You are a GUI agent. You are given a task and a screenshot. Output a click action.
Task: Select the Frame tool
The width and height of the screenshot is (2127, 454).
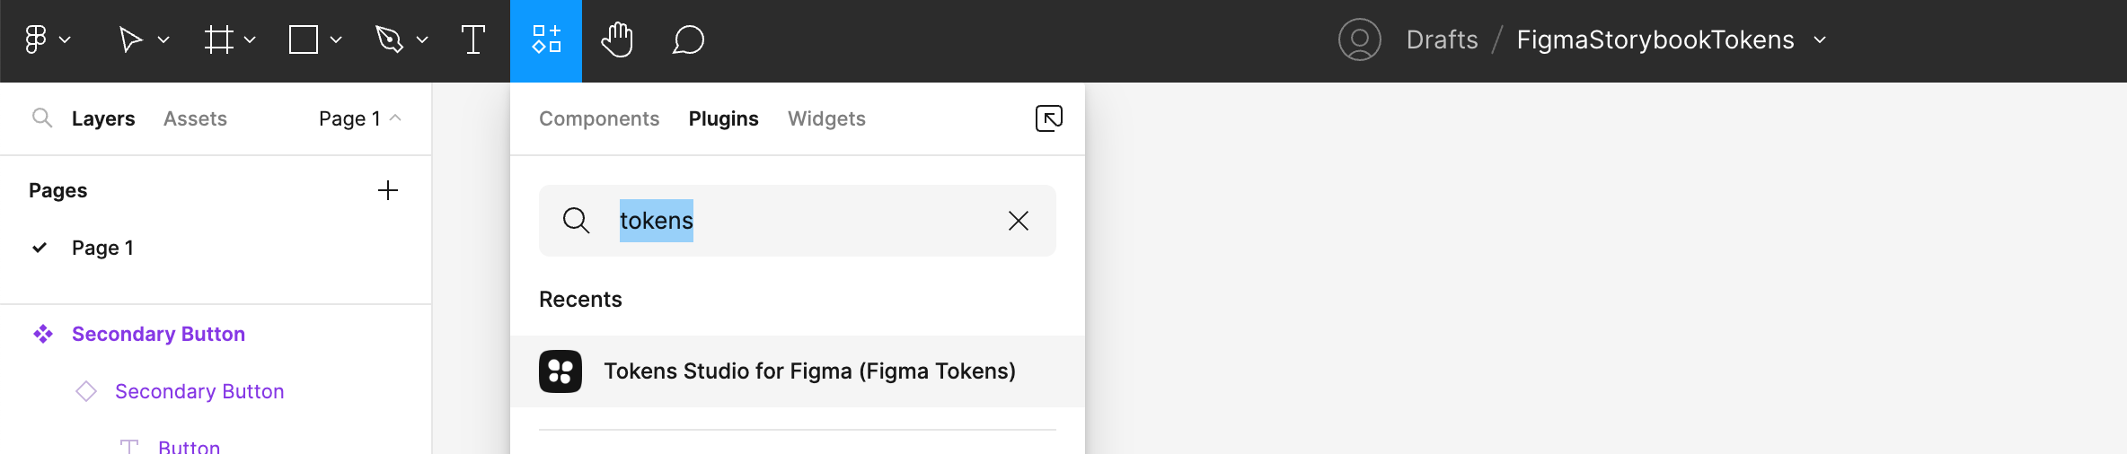click(218, 39)
